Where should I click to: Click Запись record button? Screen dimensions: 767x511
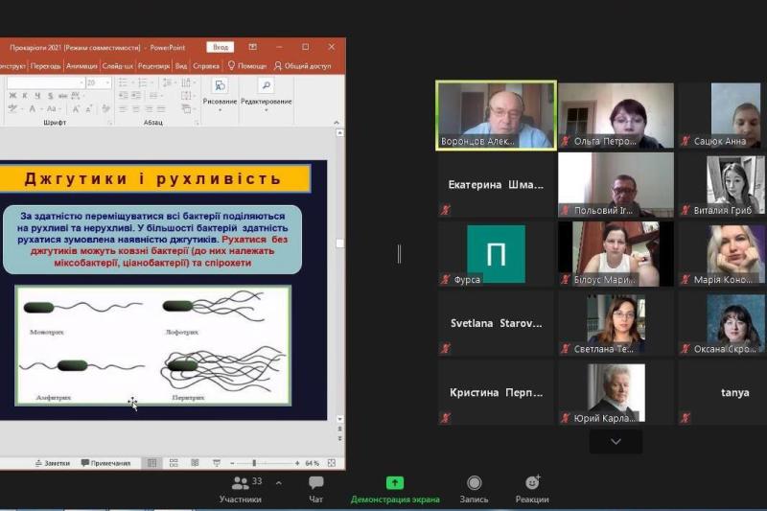pyautogui.click(x=474, y=490)
